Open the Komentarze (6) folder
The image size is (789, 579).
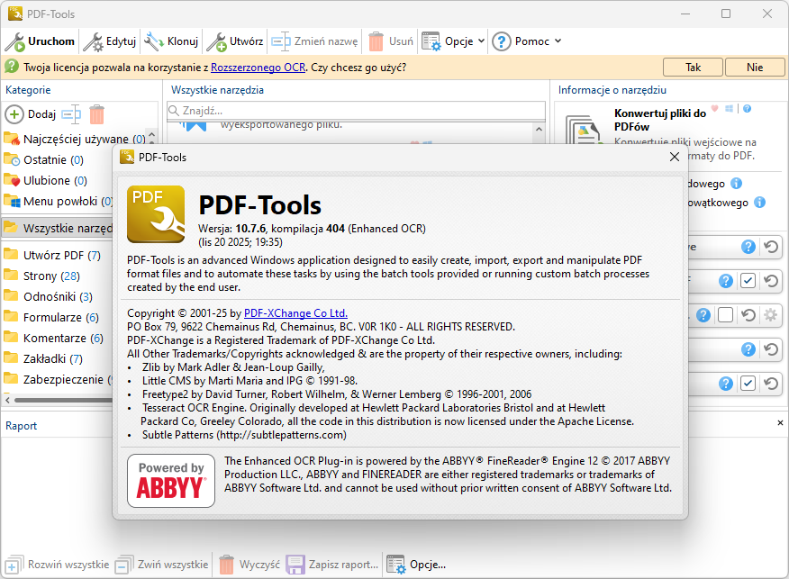pos(53,338)
